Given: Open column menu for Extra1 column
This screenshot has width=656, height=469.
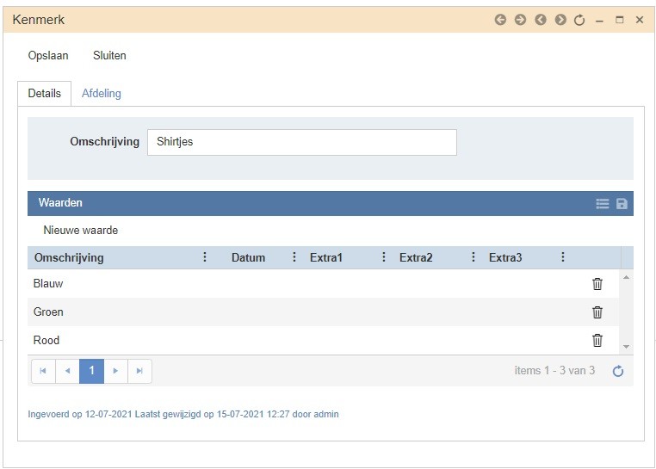Looking at the screenshot, I should (384, 257).
